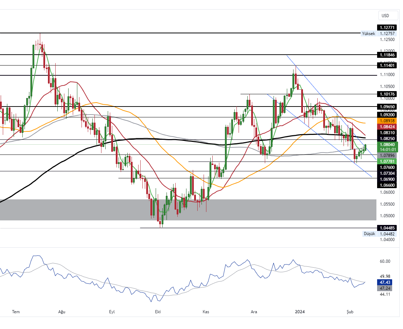Image resolution: width=403 pixels, height=329 pixels.
Task: Select the 1.04485 support price label
Action: [x=387, y=228]
